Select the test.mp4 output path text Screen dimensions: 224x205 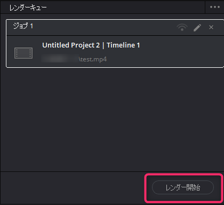tap(93, 59)
